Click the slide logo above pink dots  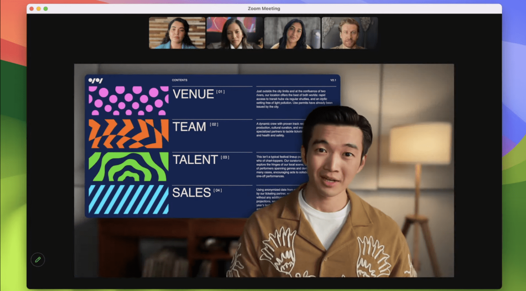pos(96,80)
